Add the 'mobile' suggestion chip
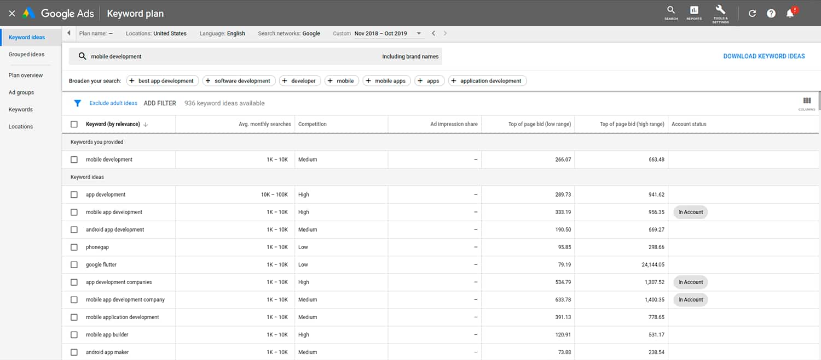 340,81
